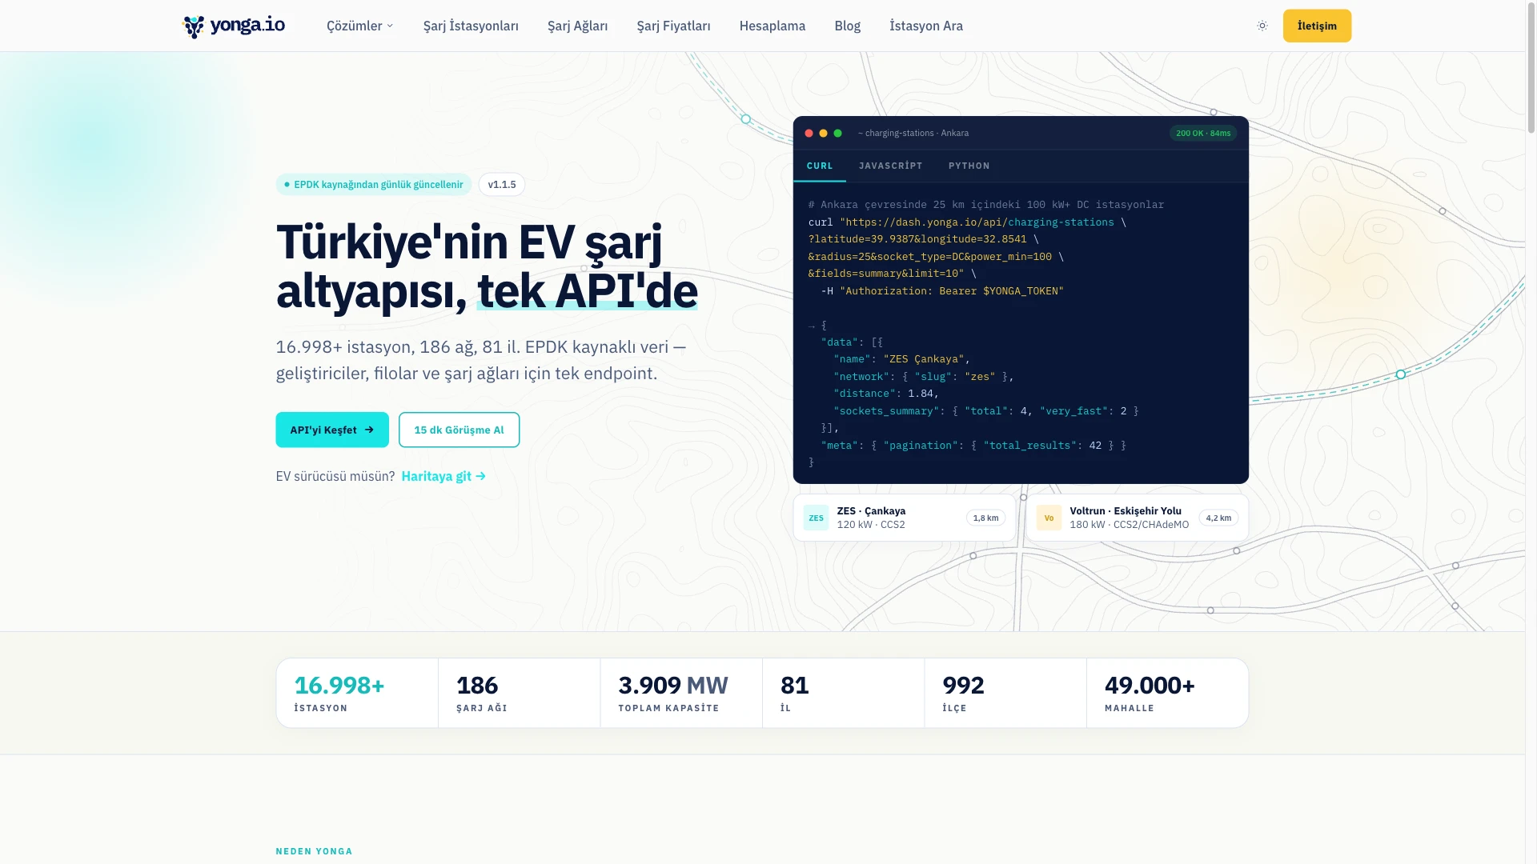
Task: Click the 4,2 km distance badge
Action: (x=1218, y=518)
